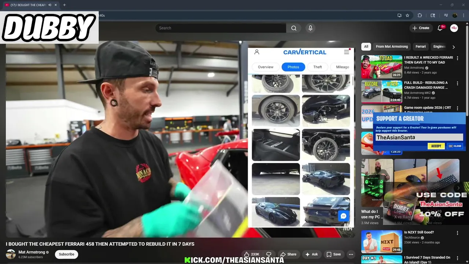Open the YouTube account avatar menu

pos(454,28)
